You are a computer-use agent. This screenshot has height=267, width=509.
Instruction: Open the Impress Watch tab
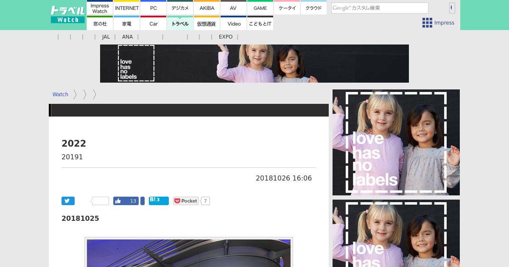[x=100, y=8]
